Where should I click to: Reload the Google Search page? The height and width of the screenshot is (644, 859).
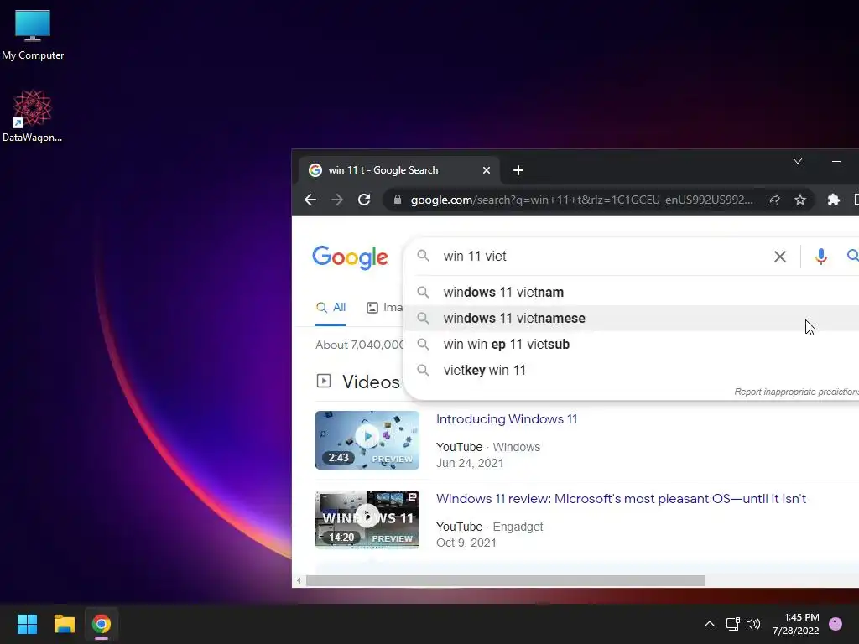click(364, 200)
